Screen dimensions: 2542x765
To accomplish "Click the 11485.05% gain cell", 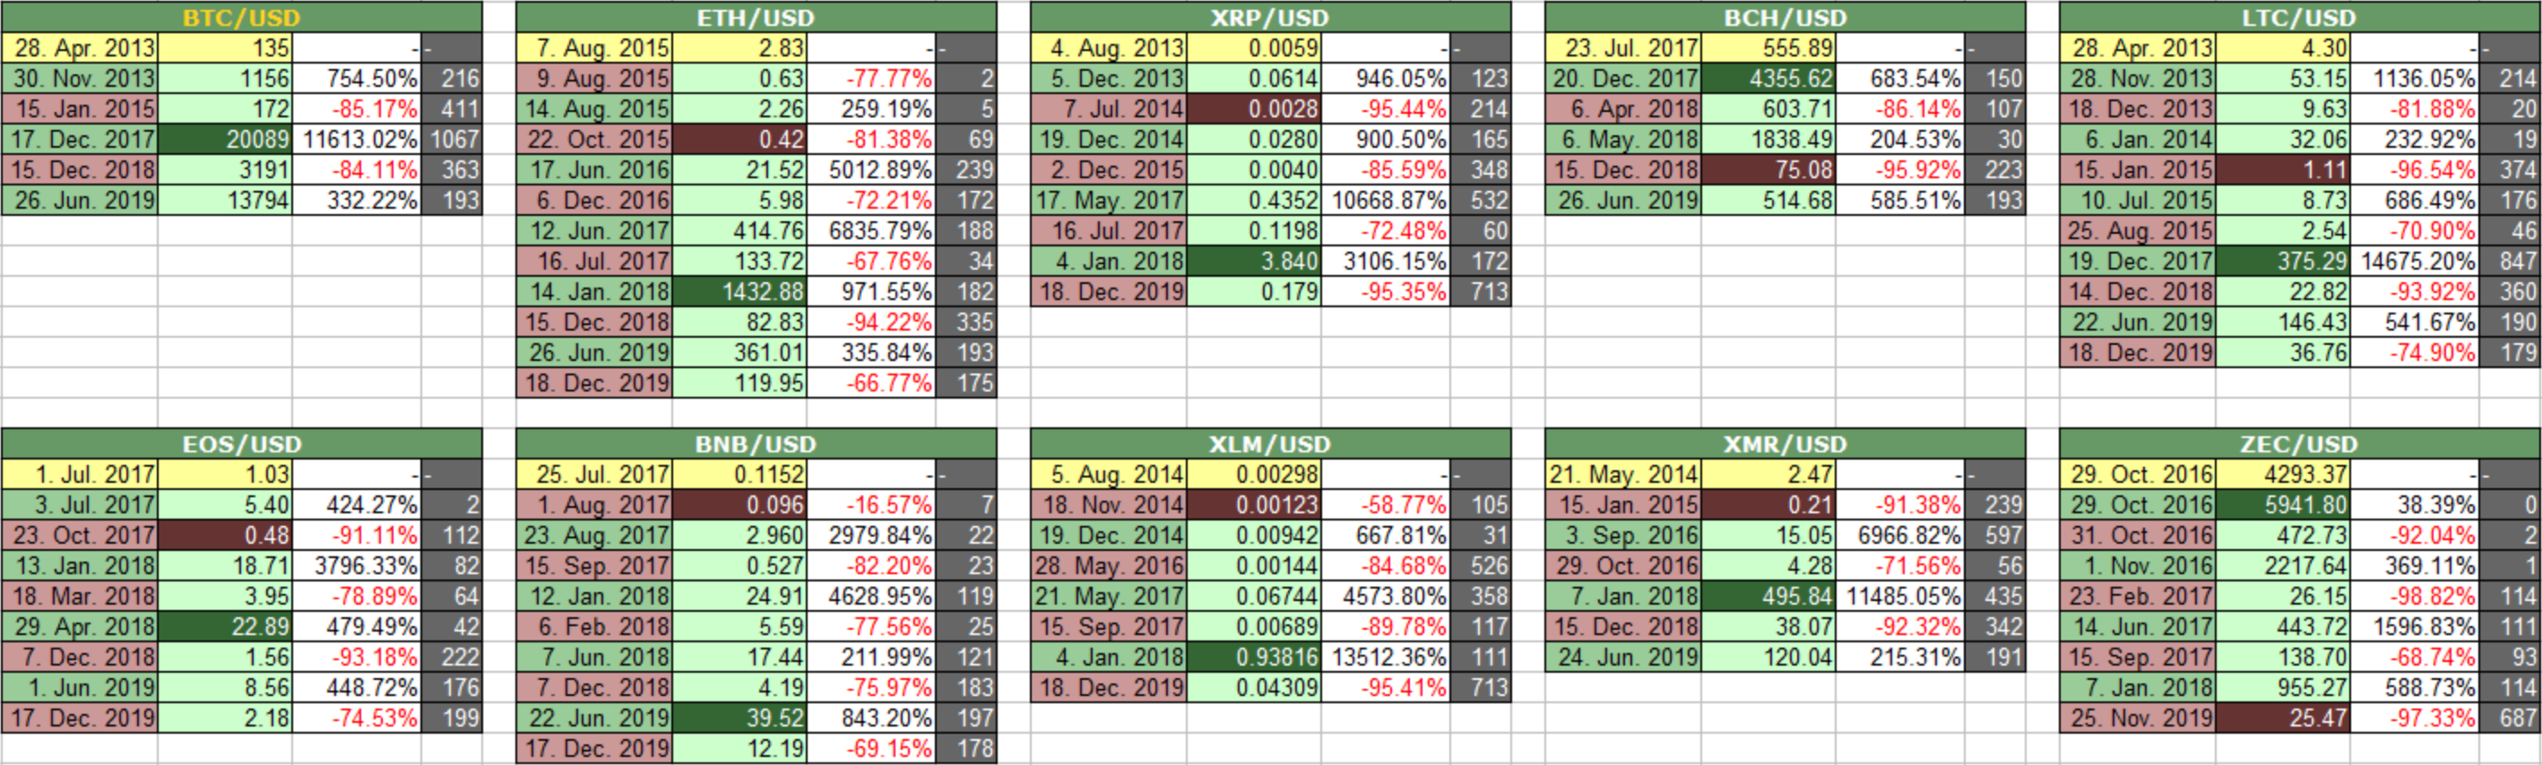I will pyautogui.click(x=1899, y=597).
